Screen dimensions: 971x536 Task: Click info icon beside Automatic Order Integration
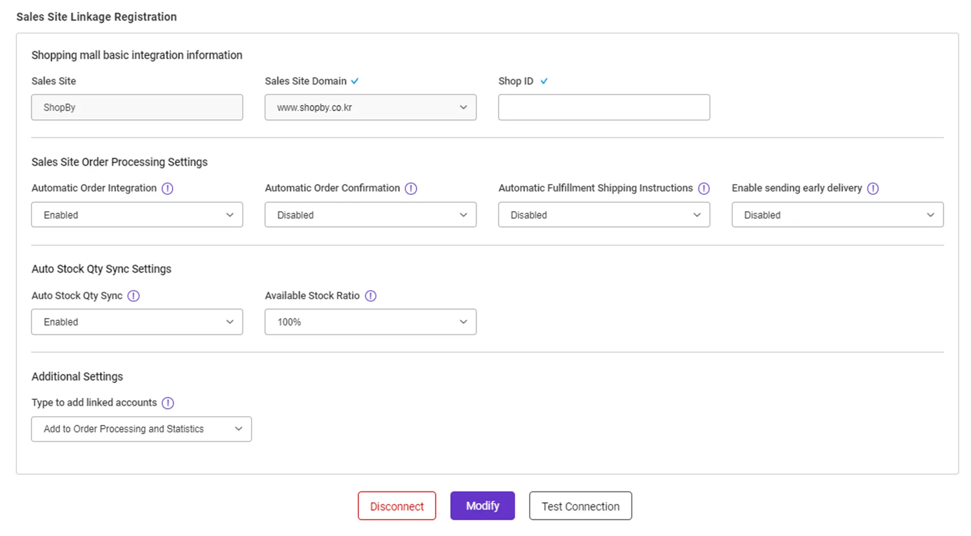click(x=167, y=189)
